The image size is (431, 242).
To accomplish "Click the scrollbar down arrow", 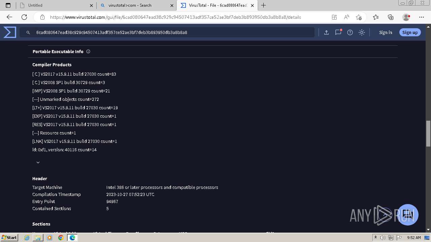I will coord(428,230).
